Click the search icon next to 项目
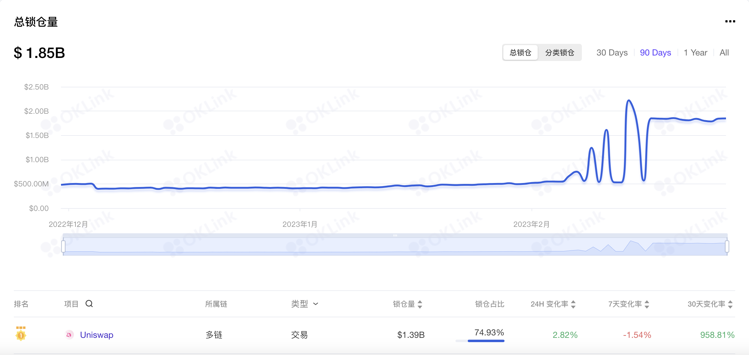The image size is (749, 355). pos(89,303)
